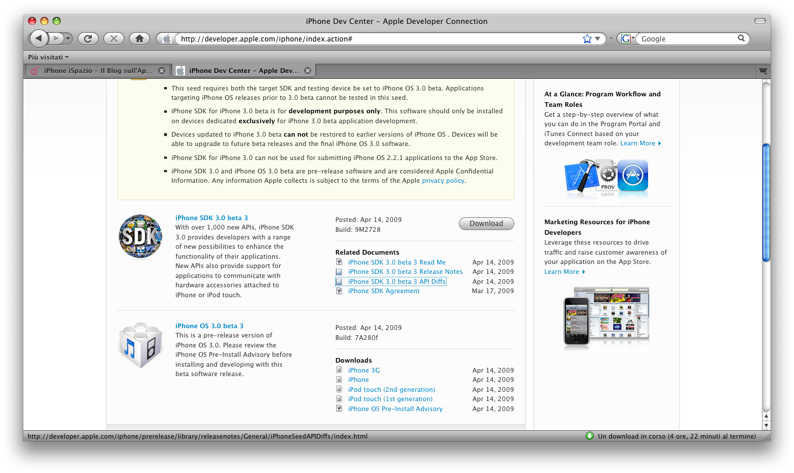This screenshot has height=473, width=794.
Task: Open the privacy policy link
Action: [x=443, y=180]
